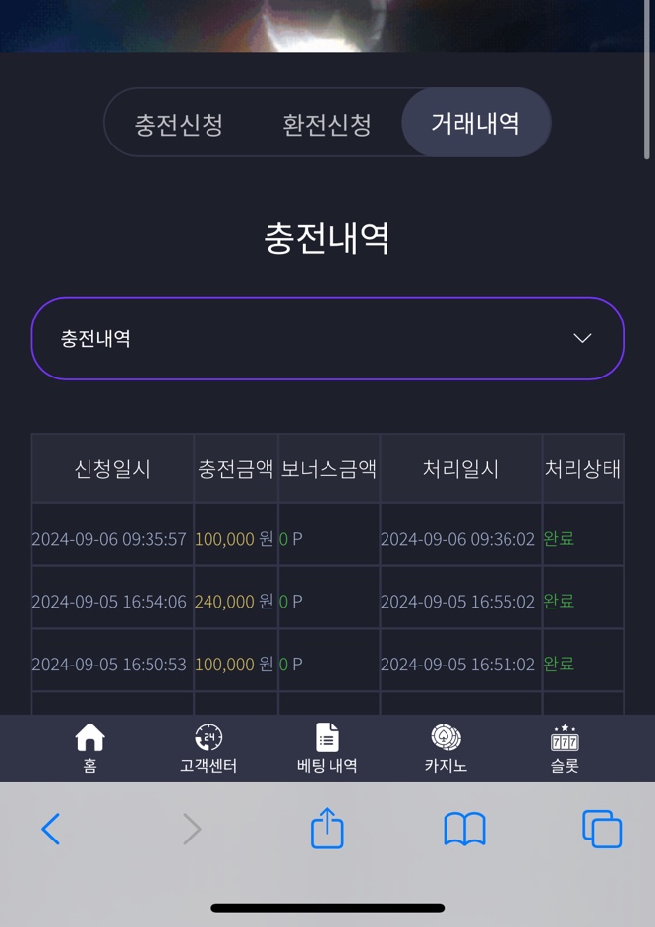Select the 거래내역 tab

pyautogui.click(x=476, y=122)
